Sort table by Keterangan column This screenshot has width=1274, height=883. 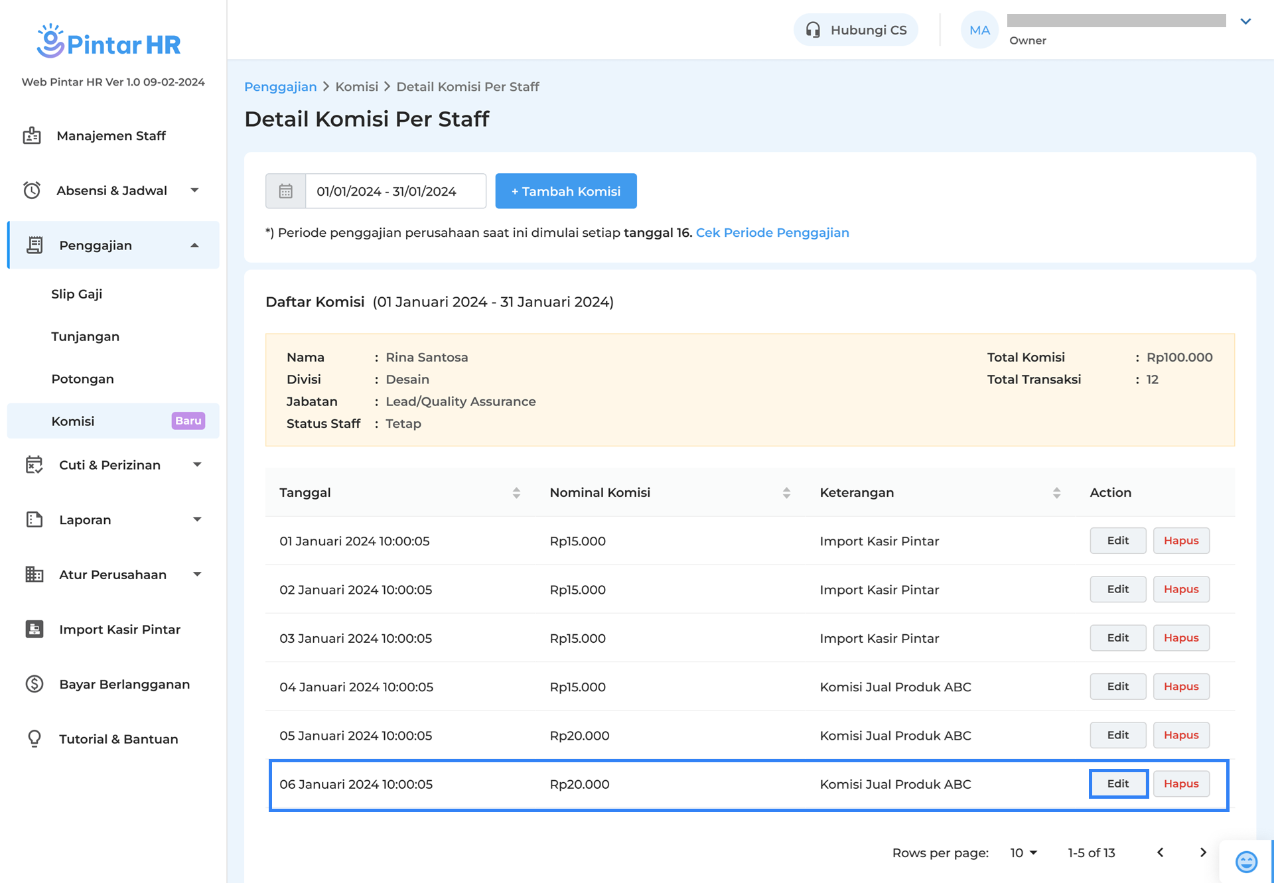pos(1056,493)
